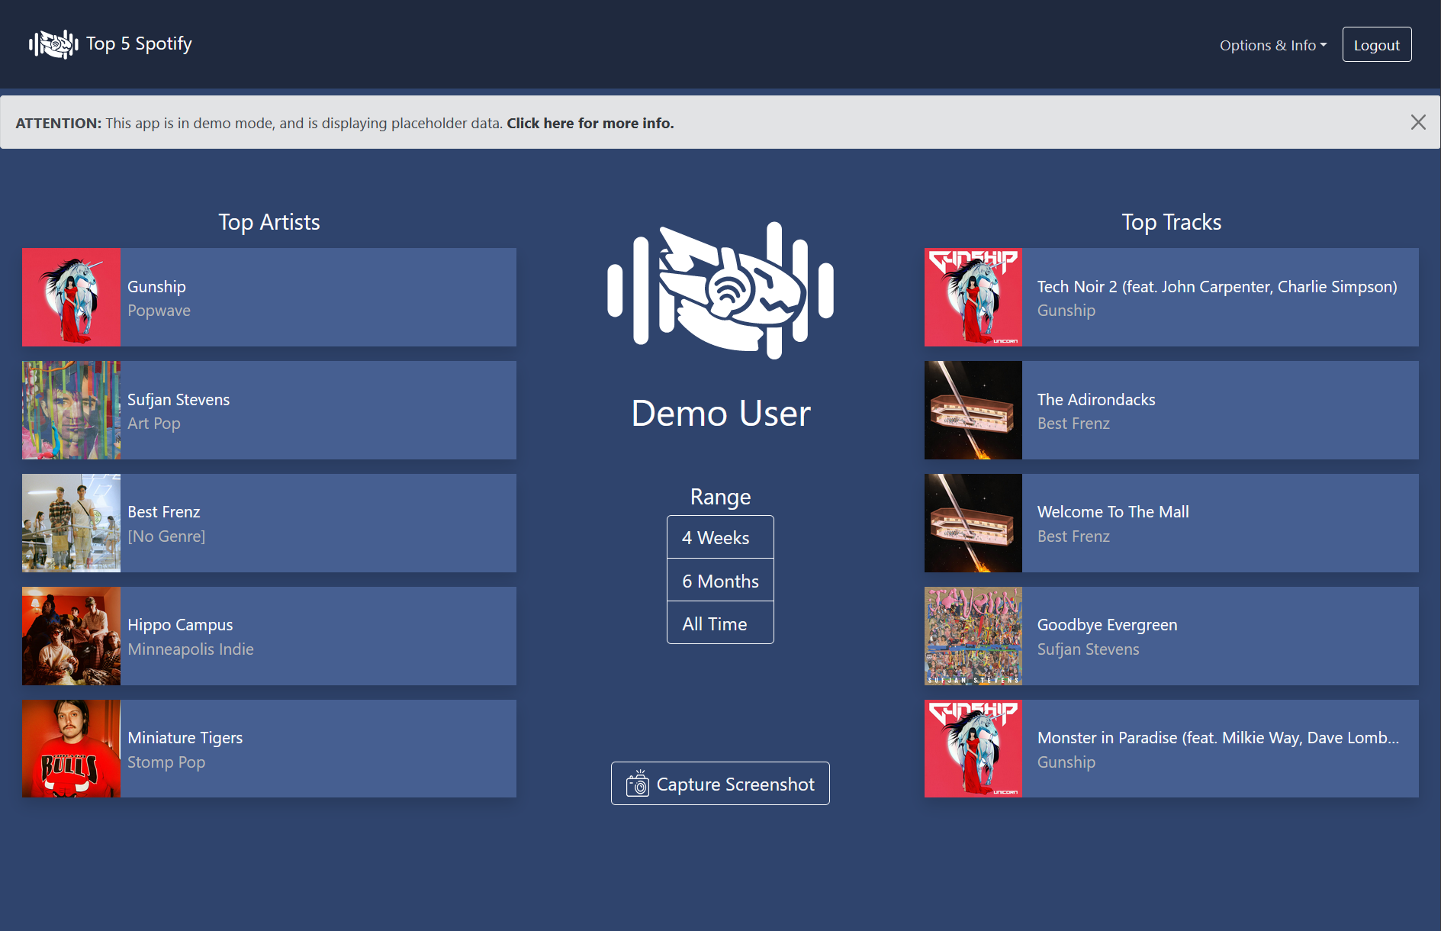Image resolution: width=1441 pixels, height=931 pixels.
Task: Click the Best Frenz artist name in Top Artists
Action: coord(164,511)
